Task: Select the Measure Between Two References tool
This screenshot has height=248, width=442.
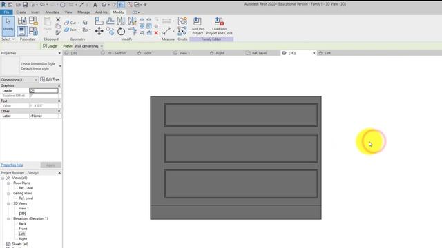Action: click(x=166, y=31)
